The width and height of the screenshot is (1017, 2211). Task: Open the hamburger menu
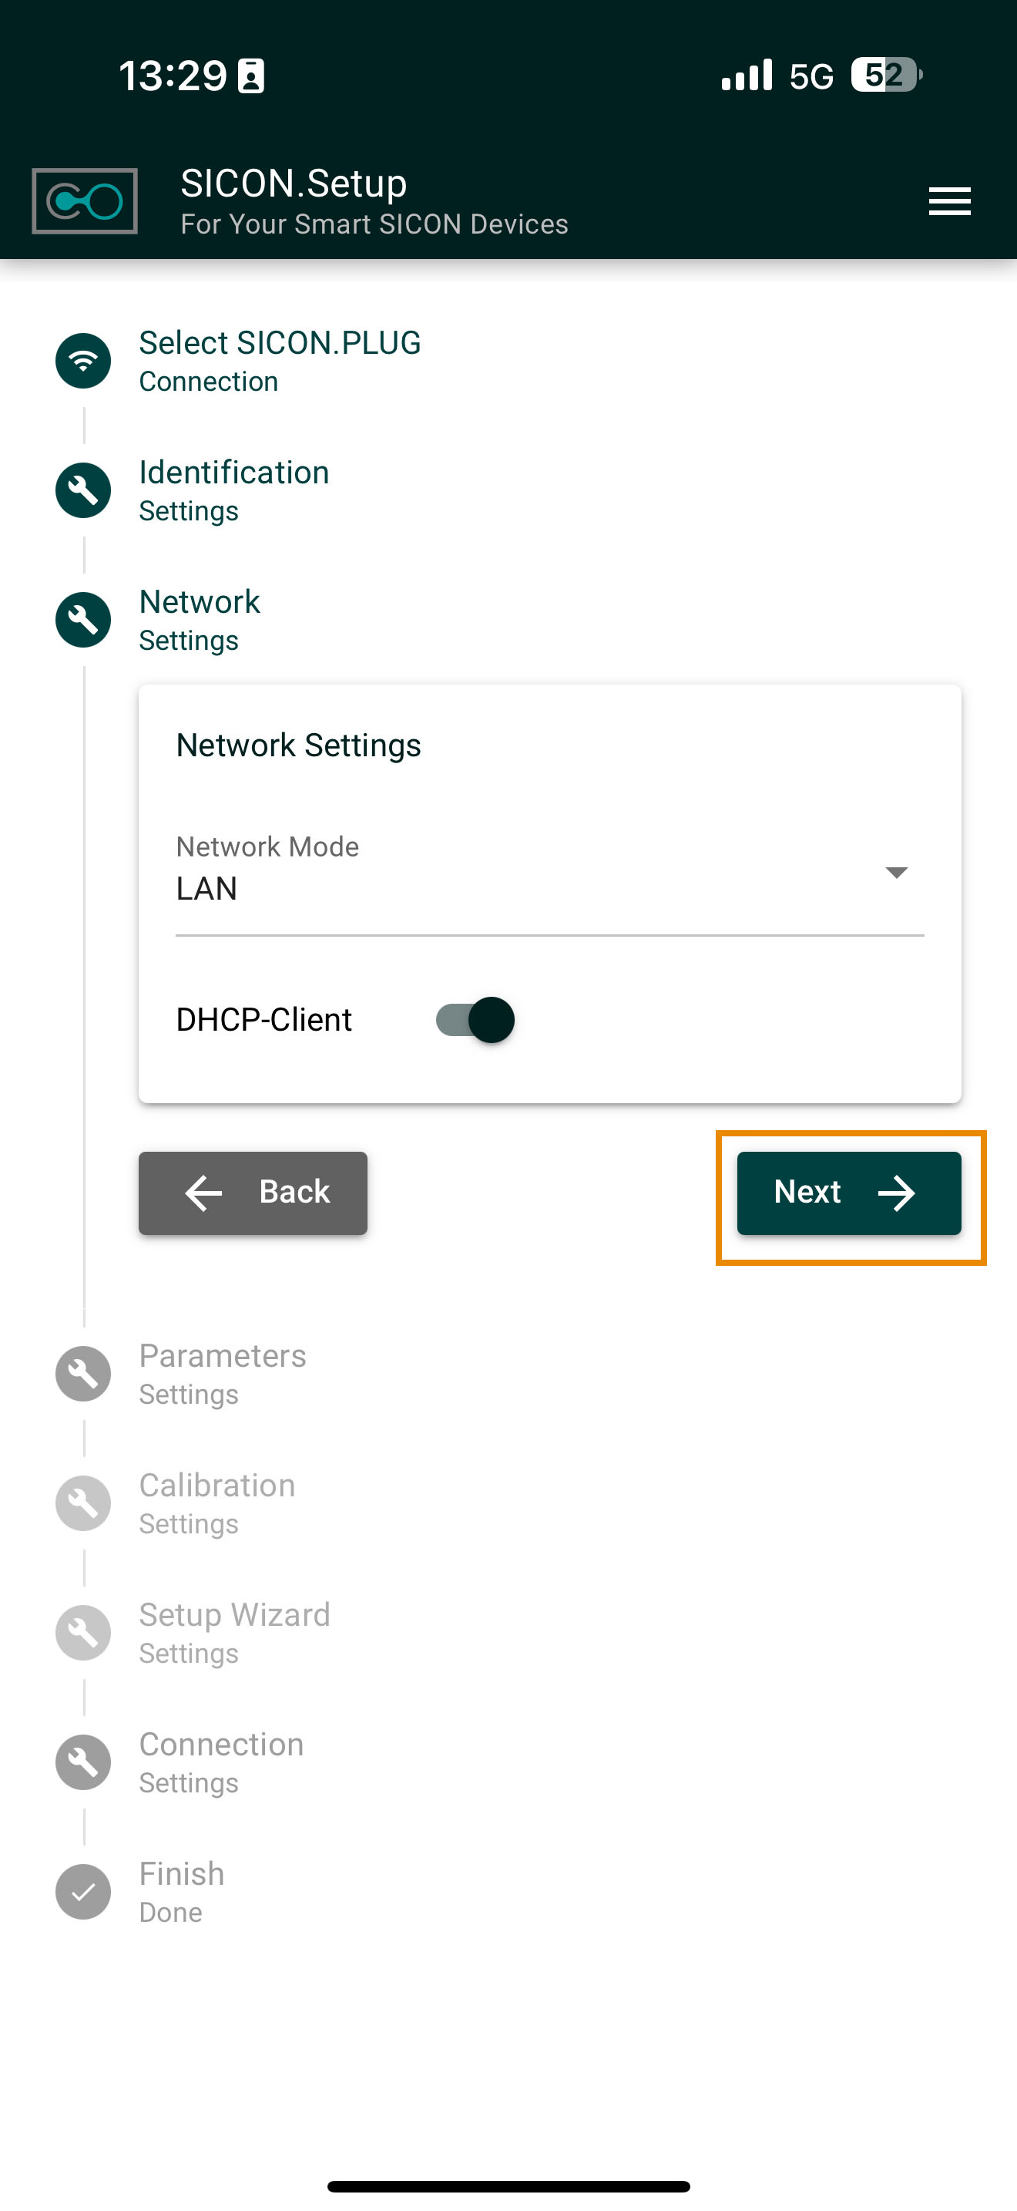tap(949, 202)
